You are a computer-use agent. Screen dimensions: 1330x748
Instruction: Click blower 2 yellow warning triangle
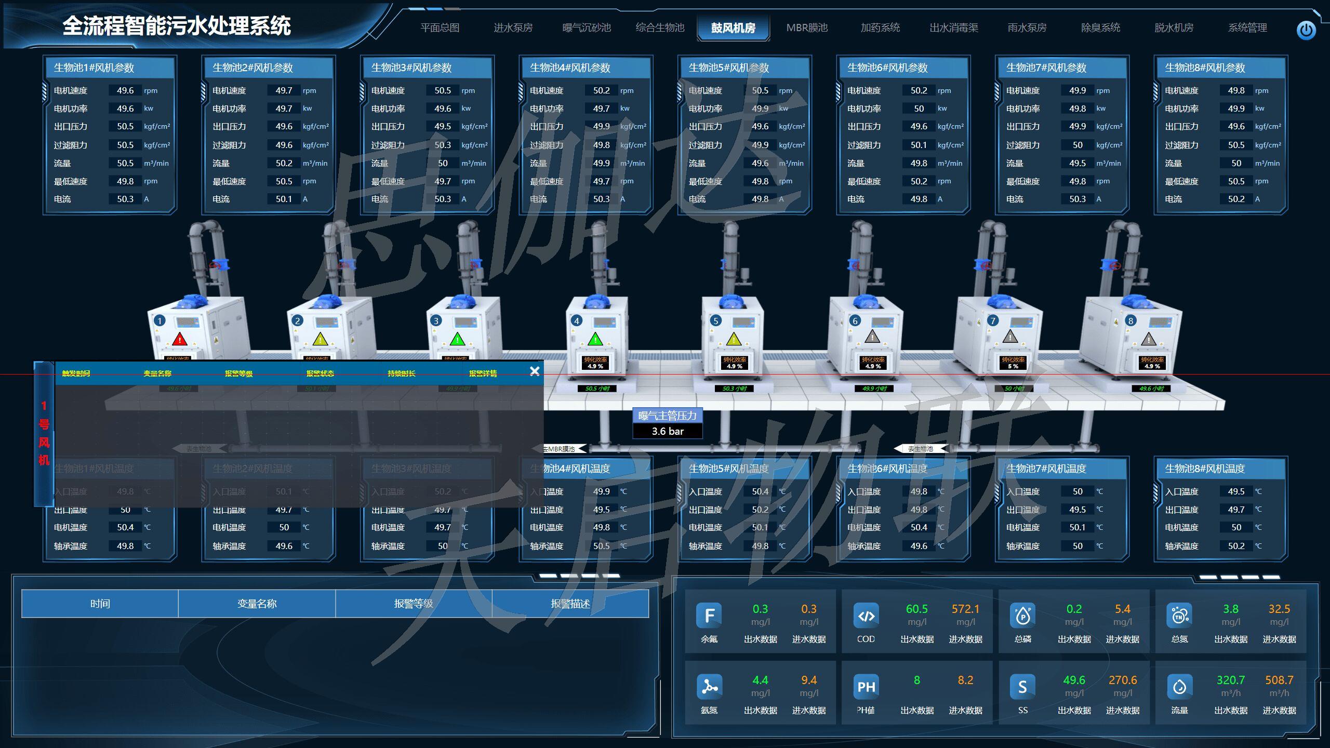tap(321, 339)
